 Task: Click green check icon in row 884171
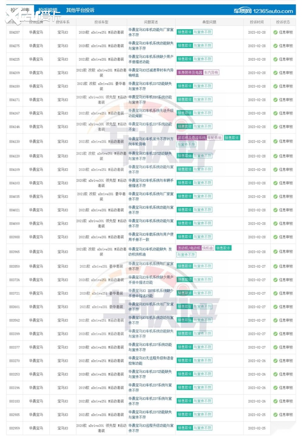coord(275,100)
